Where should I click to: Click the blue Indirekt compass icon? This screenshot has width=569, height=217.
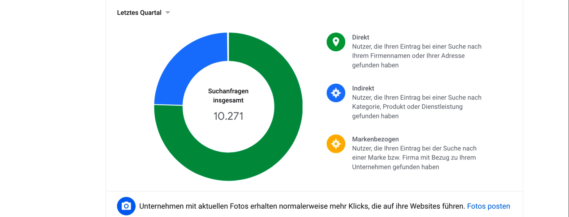[336, 93]
